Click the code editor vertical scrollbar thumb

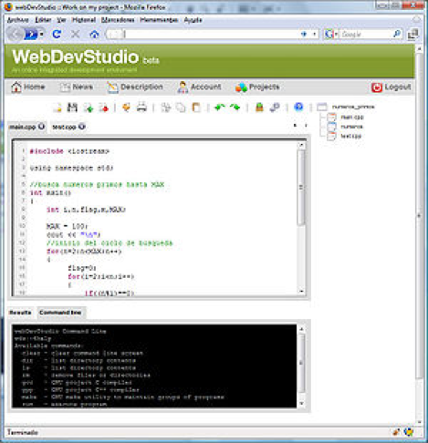click(301, 188)
